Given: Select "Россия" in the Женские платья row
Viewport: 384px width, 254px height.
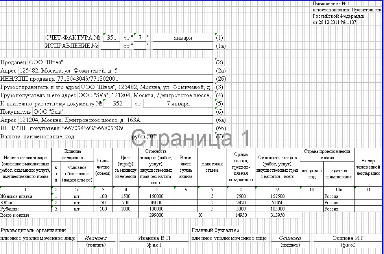Looking at the screenshot, I should point(339,196).
